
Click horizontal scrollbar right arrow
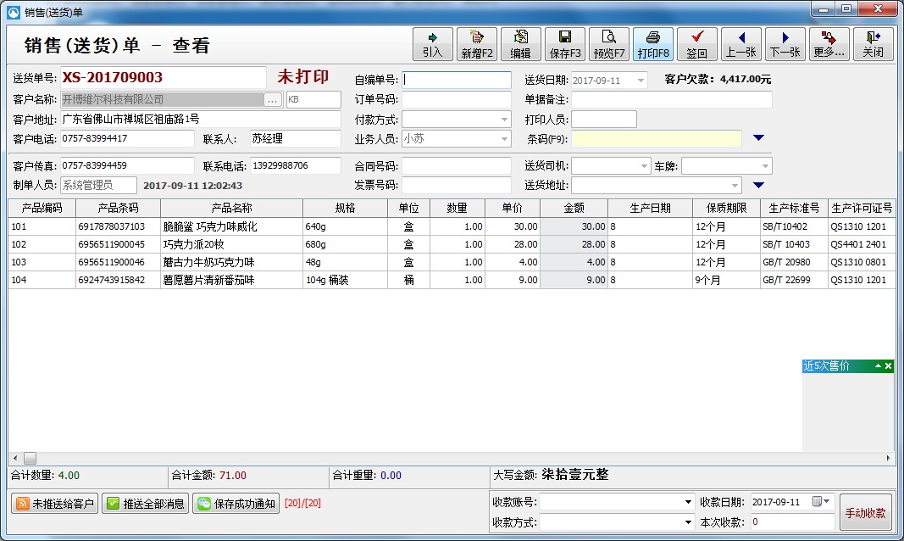pos(888,459)
